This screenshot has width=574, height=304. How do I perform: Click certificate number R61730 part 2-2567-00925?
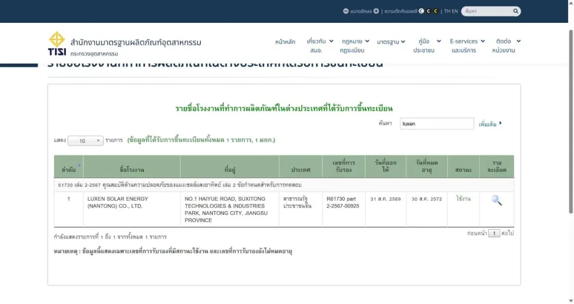tap(343, 203)
